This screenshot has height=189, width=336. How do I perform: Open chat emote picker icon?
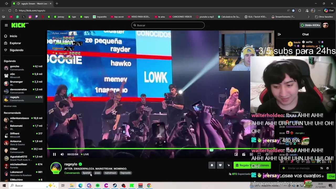[327, 168]
